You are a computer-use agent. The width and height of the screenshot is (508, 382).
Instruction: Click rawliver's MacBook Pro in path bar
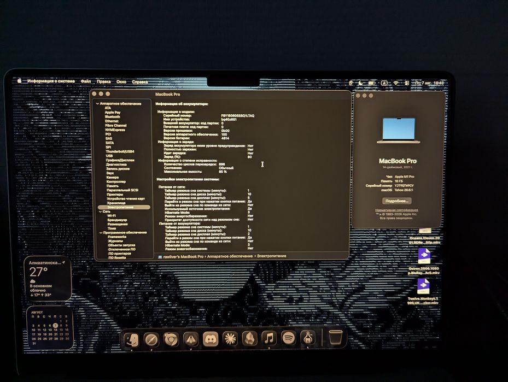(181, 256)
